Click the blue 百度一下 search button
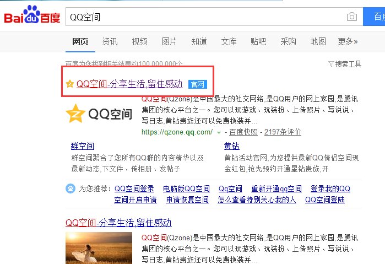This screenshot has height=264, width=385. (x=374, y=17)
